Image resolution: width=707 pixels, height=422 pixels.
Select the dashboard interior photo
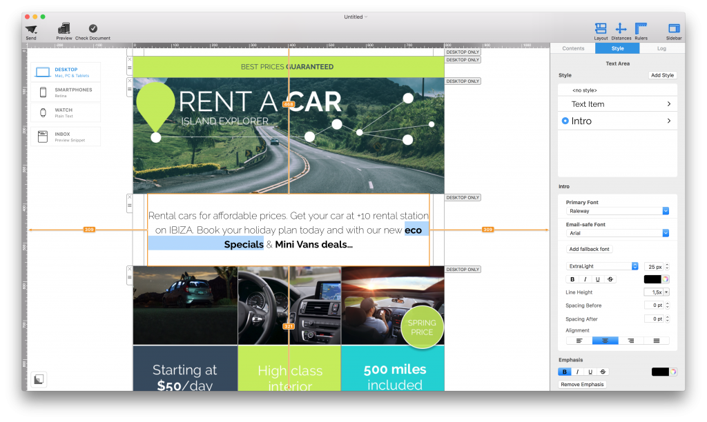tap(289, 305)
